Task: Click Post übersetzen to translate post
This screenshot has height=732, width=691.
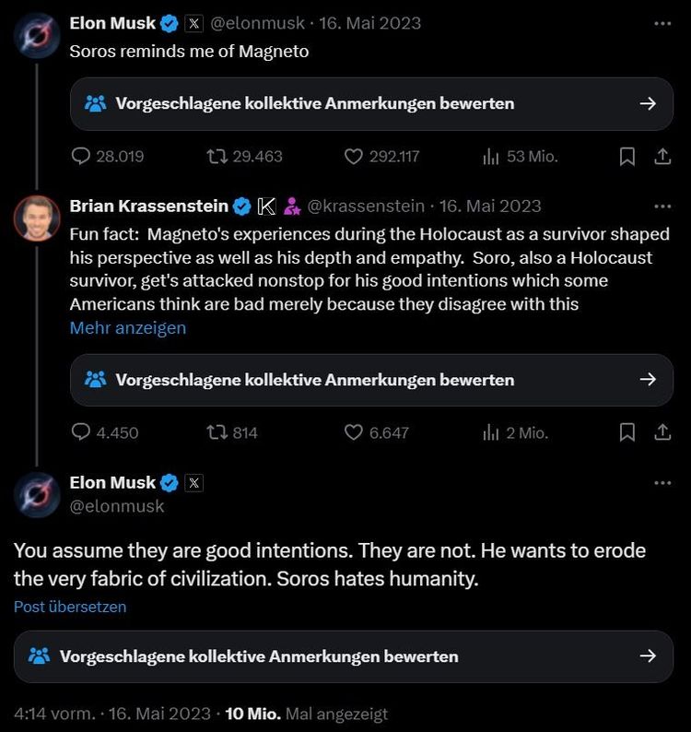Action: (x=70, y=607)
